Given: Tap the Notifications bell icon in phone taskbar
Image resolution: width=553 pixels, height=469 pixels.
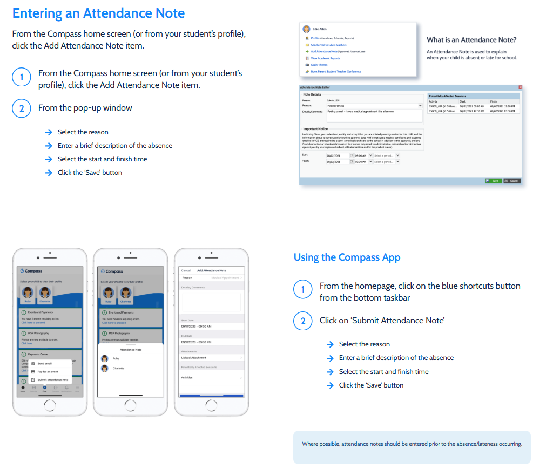Looking at the screenshot, I should (x=66, y=388).
